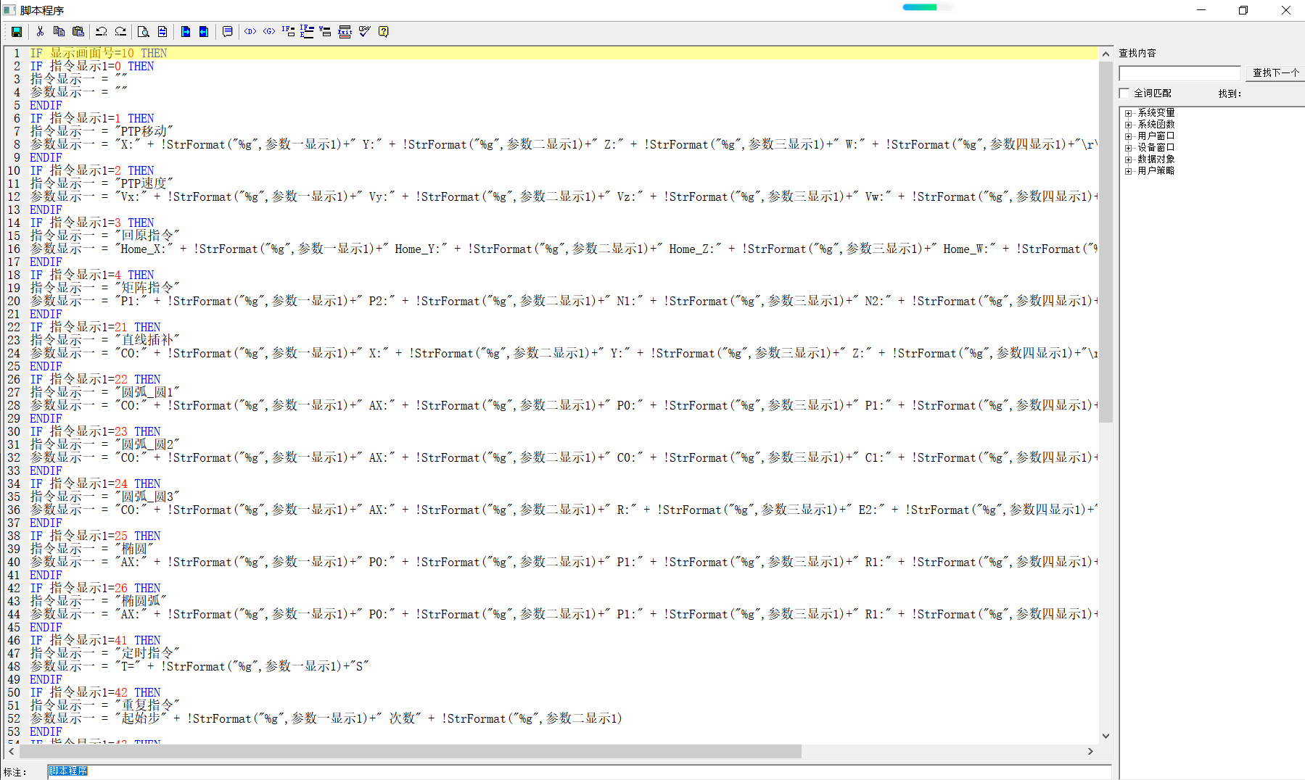Click the Paste clipboard icon
Image resolution: width=1305 pixels, height=780 pixels.
(78, 31)
